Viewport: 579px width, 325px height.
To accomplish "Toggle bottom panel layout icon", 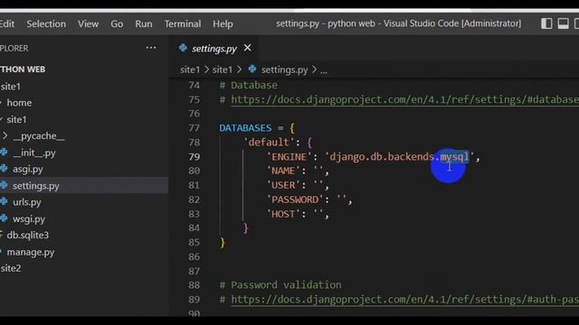I will [x=563, y=23].
